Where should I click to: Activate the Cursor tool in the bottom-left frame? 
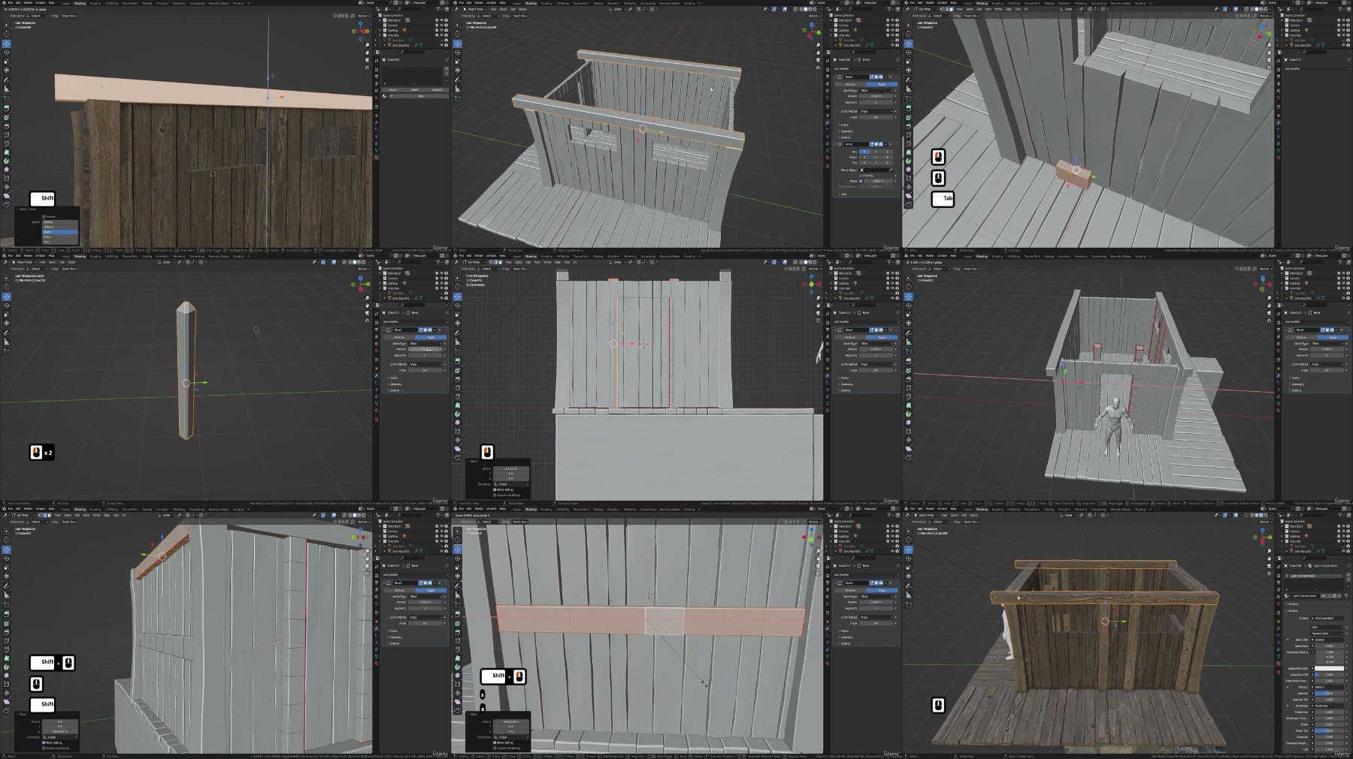(7, 541)
